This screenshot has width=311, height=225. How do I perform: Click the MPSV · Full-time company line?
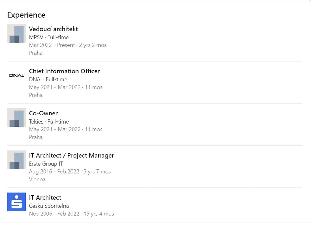[x=49, y=37]
